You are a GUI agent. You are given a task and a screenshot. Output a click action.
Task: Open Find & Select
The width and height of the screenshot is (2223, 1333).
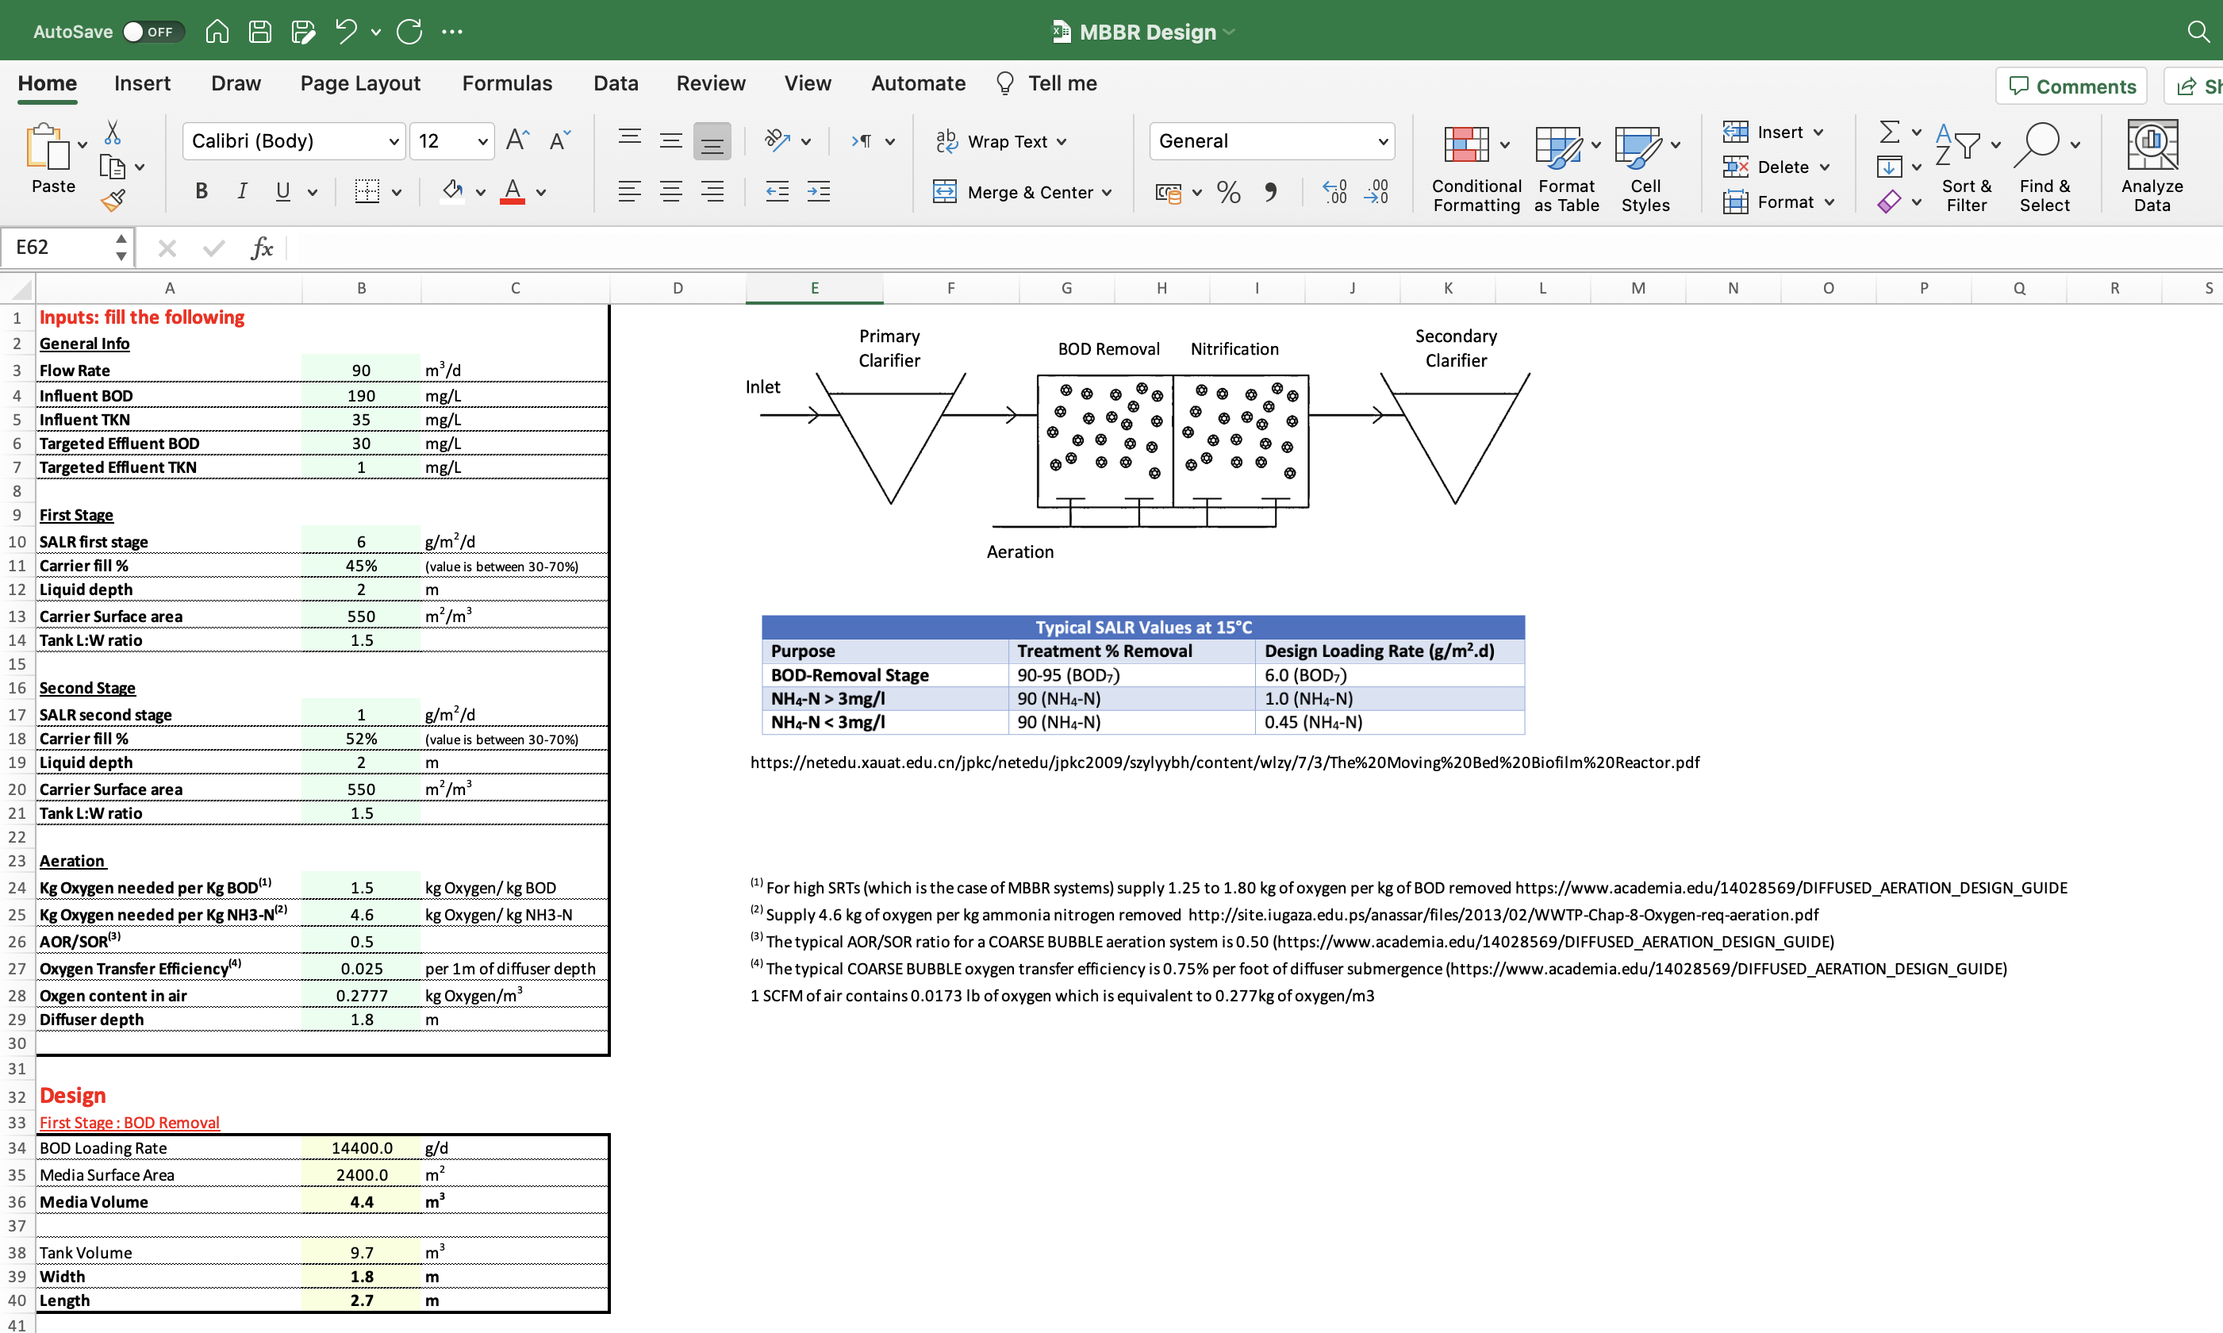2045,168
